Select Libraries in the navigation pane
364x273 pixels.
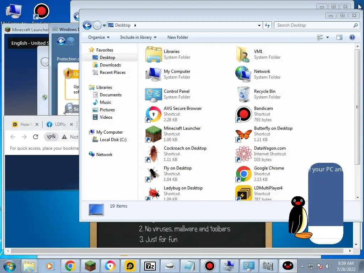click(104, 87)
